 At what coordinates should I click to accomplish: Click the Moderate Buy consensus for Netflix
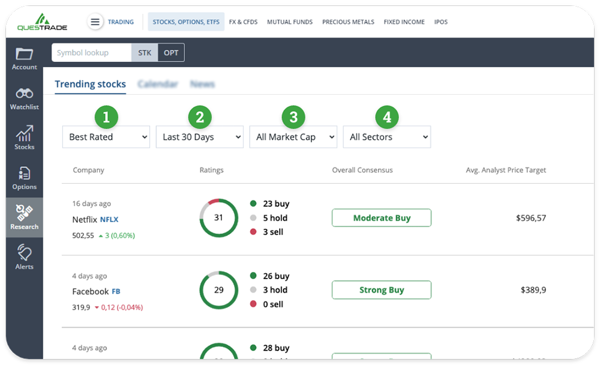point(382,218)
